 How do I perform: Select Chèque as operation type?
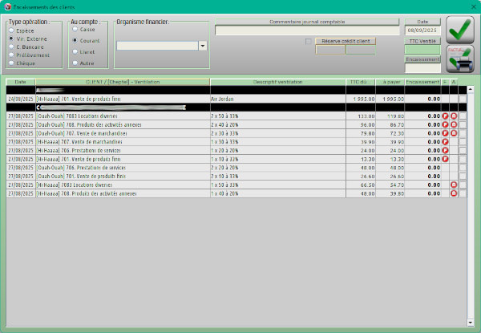[10, 62]
